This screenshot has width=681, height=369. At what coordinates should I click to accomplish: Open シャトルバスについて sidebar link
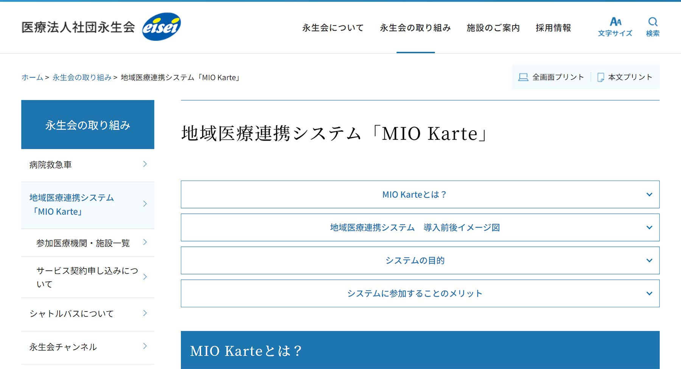click(88, 314)
